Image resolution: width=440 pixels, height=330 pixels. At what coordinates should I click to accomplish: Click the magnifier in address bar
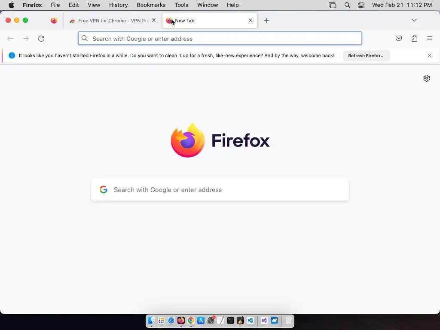click(x=85, y=38)
